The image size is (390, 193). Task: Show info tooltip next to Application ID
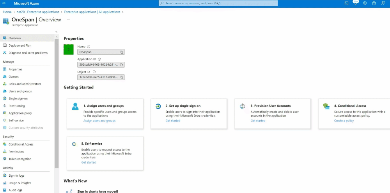point(99,59)
